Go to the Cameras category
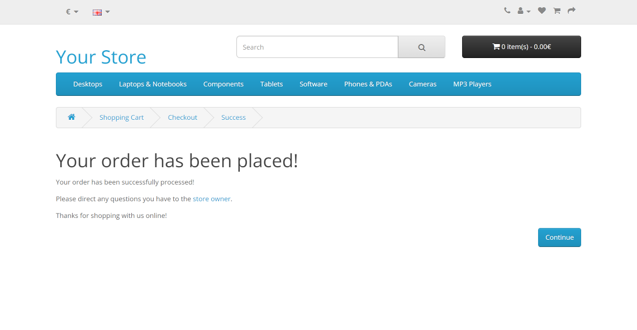 (x=422, y=84)
